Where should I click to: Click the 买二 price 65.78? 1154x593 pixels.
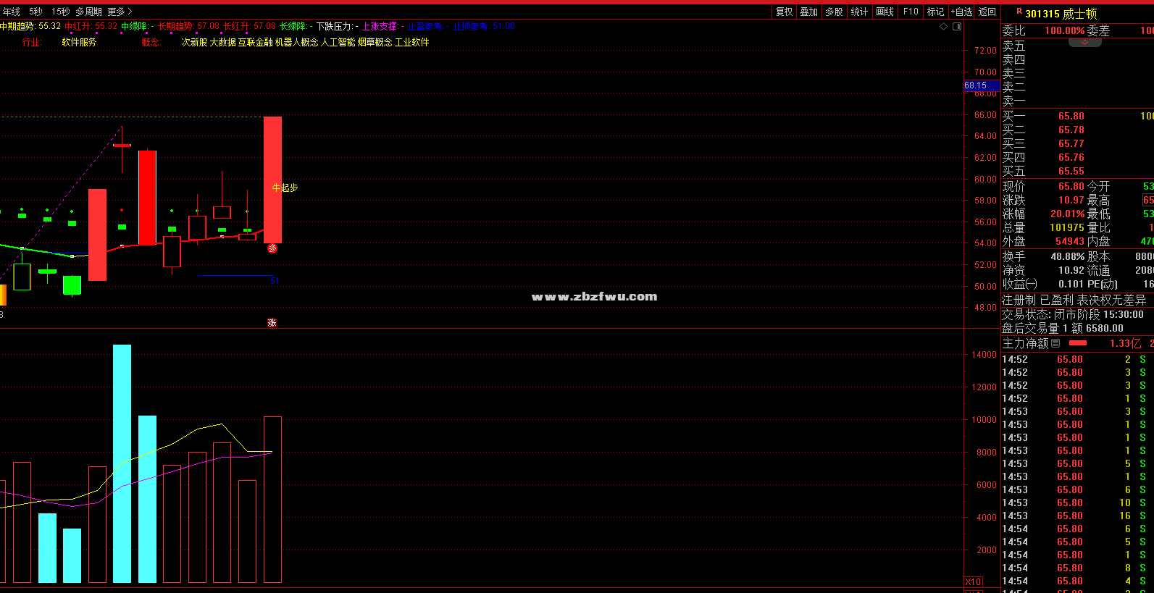point(1071,130)
